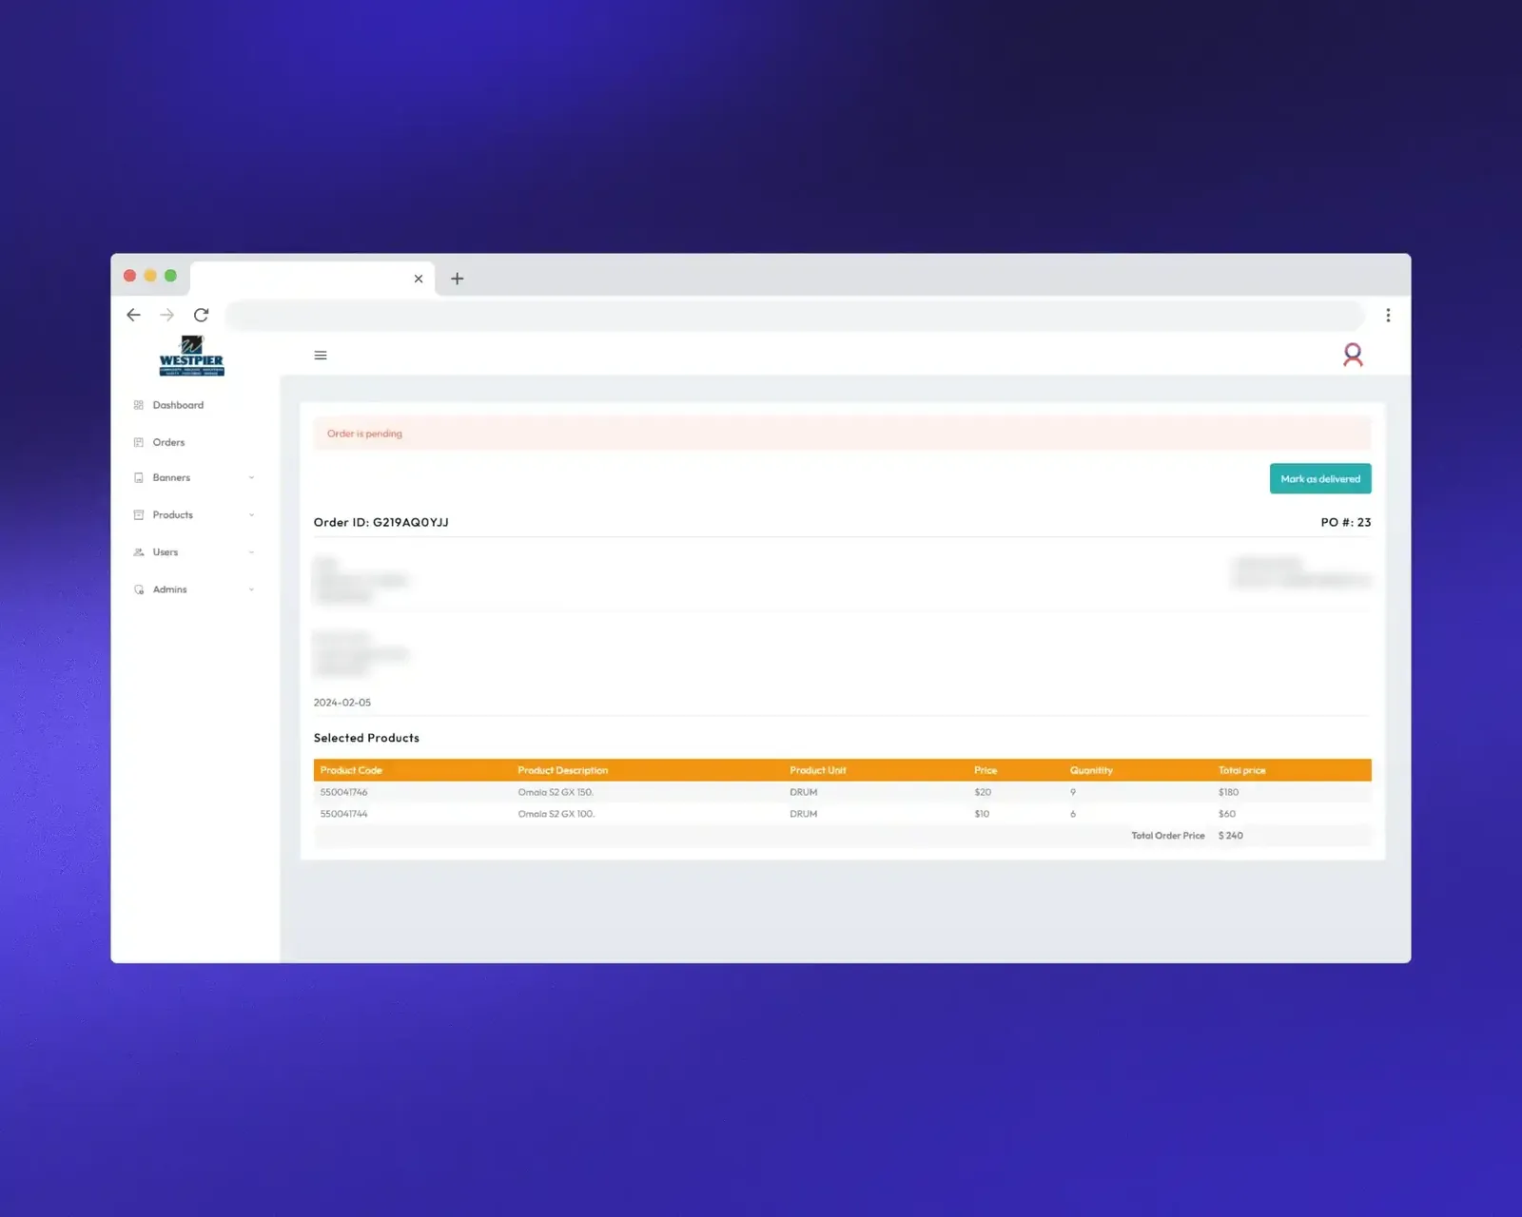Expand the Banners chevron
The width and height of the screenshot is (1522, 1217).
point(251,478)
